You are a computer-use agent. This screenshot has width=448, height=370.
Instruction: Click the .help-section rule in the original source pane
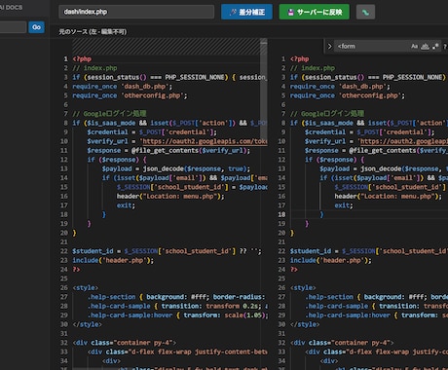[176, 297]
